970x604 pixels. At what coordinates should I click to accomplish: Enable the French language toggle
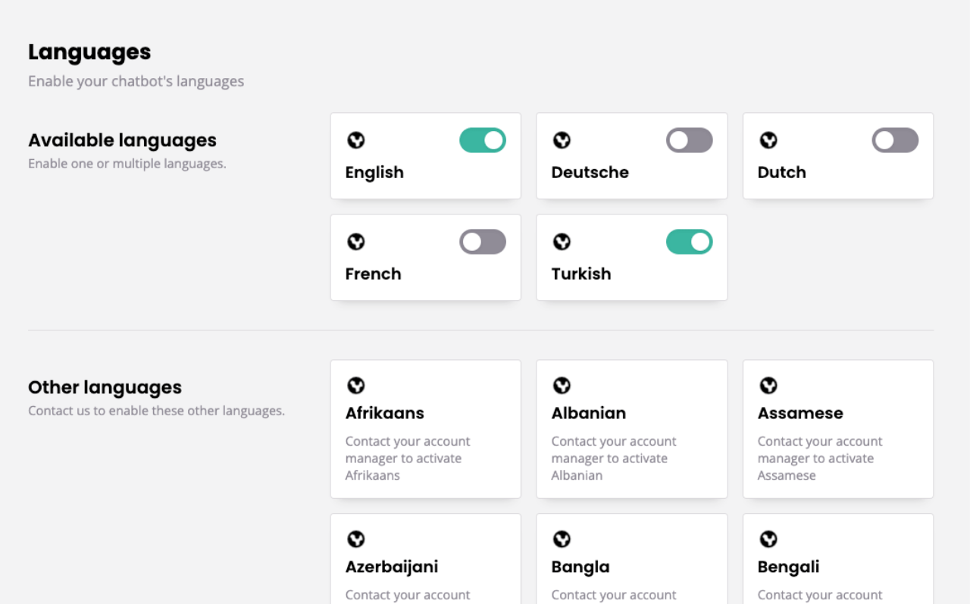(482, 242)
